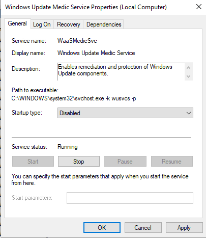The height and width of the screenshot is (238, 206).
Task: Click the description scroll down arrow
Action: 189,76
